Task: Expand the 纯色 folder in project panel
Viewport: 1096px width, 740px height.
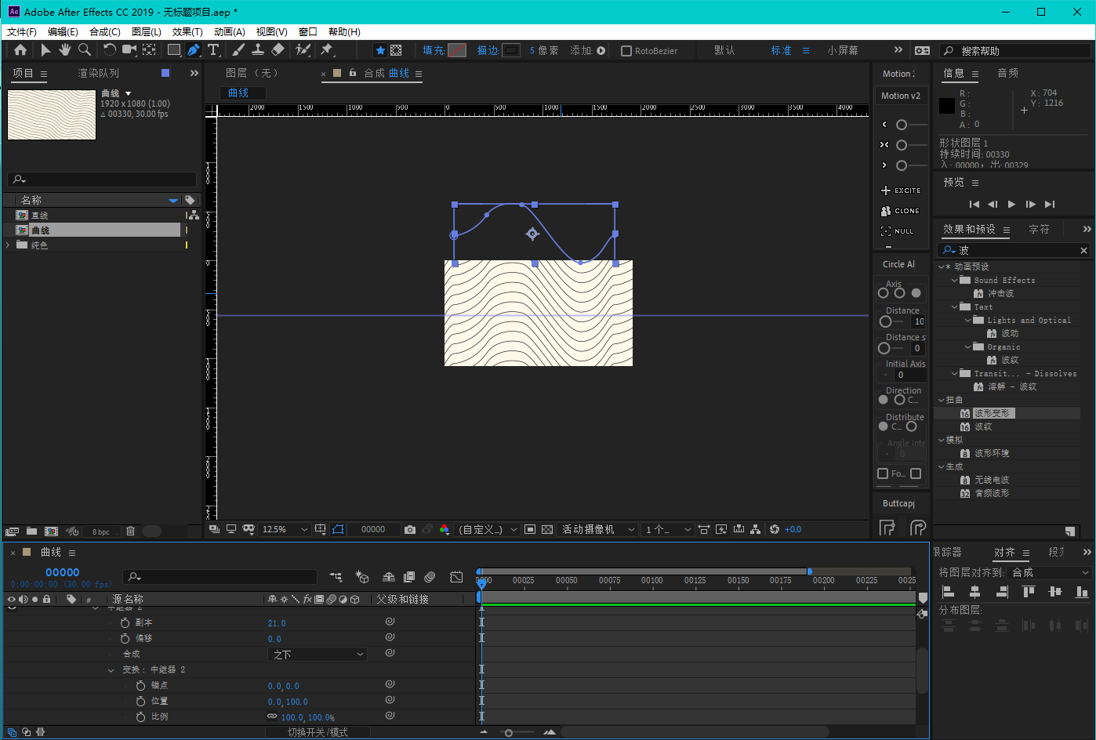Action: pyautogui.click(x=9, y=245)
